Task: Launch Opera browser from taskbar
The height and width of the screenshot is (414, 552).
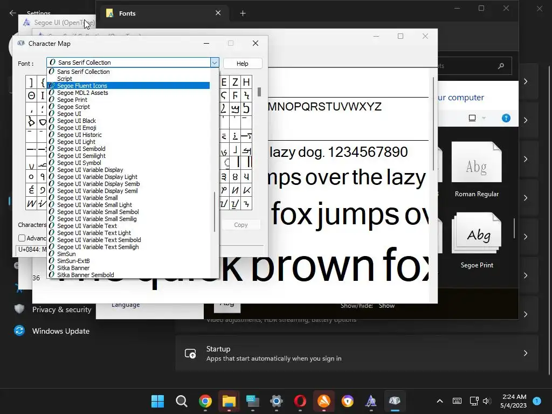Action: [300, 401]
